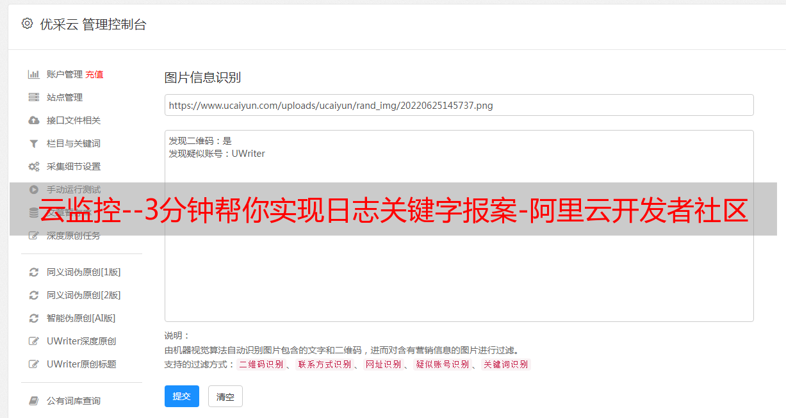Click the 关键词识别 tag

506,364
